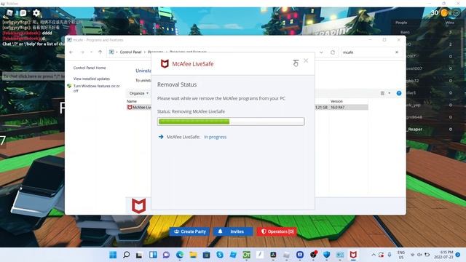
Task: Click the minimize icon in McAfee LiveSafe dialog
Action: 296,63
